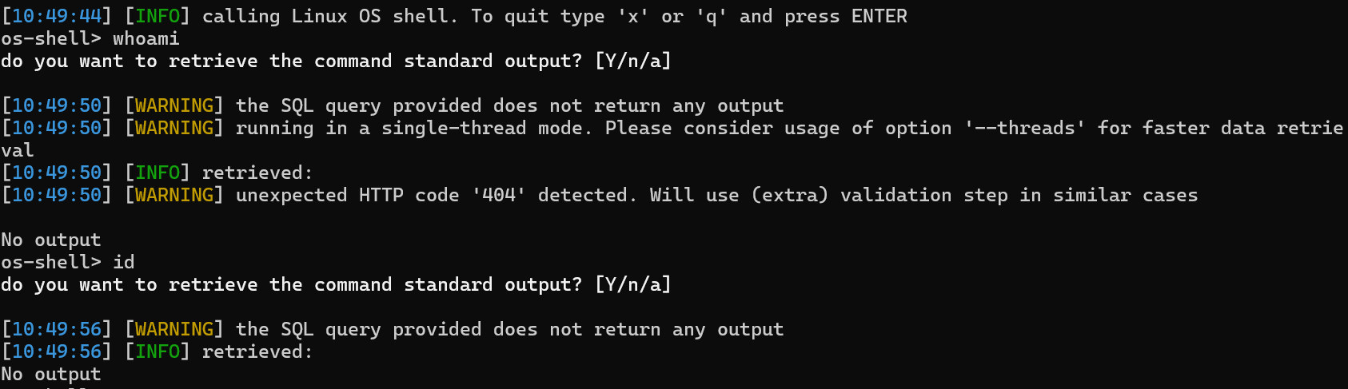Click the first 'No output' line
Viewport: 1348px width, 389px height.
tap(51, 240)
